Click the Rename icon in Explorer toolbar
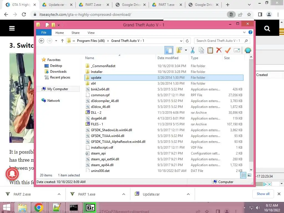The image size is (284, 213). point(237,50)
